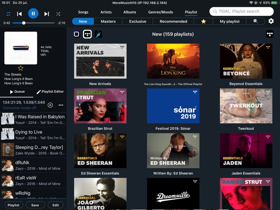Skip to previous track
Screen dimensions: 280x210
19,14
